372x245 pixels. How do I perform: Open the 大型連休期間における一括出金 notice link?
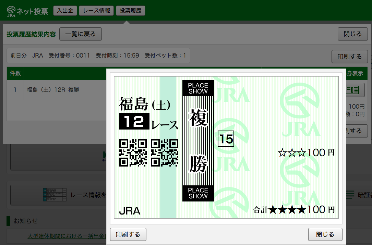pyautogui.click(x=67, y=236)
